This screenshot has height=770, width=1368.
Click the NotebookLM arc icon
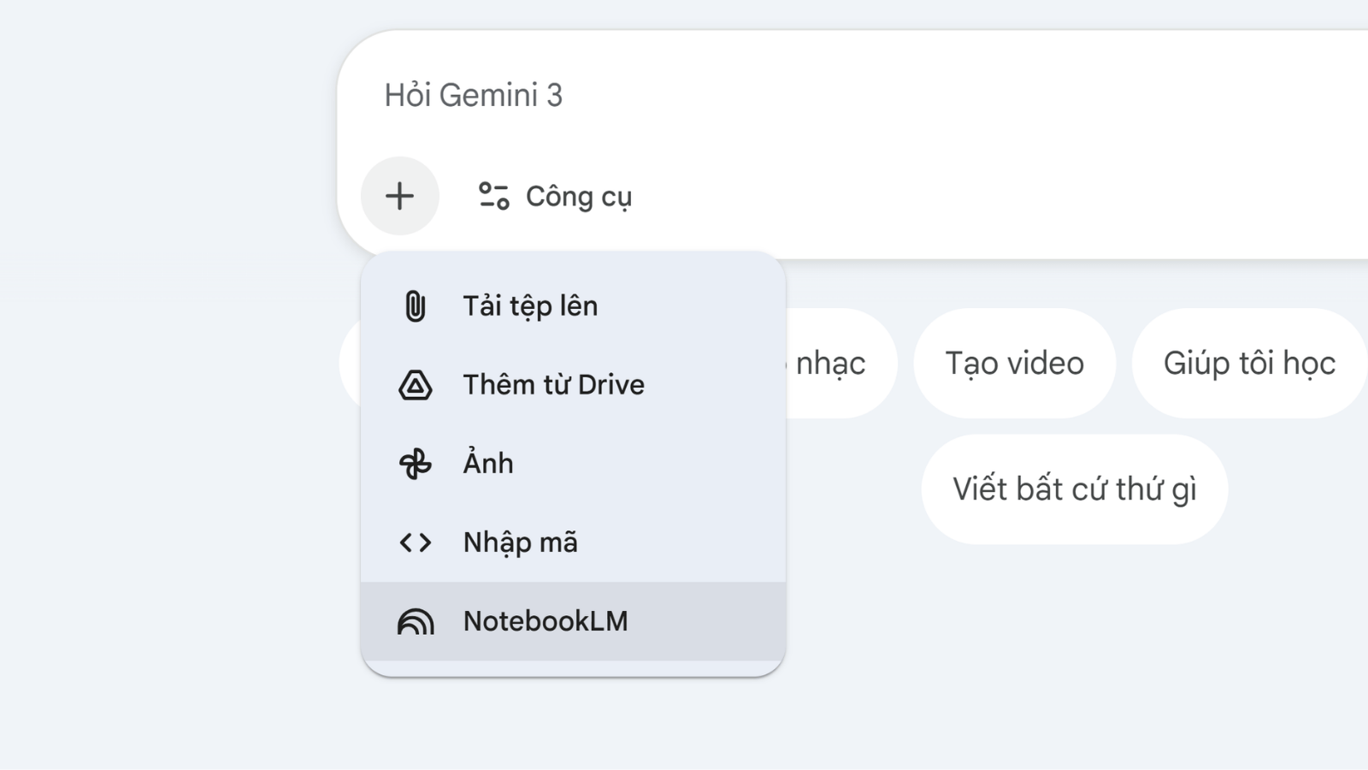[415, 621]
